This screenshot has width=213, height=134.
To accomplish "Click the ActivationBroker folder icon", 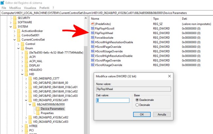I will pos(19,31).
